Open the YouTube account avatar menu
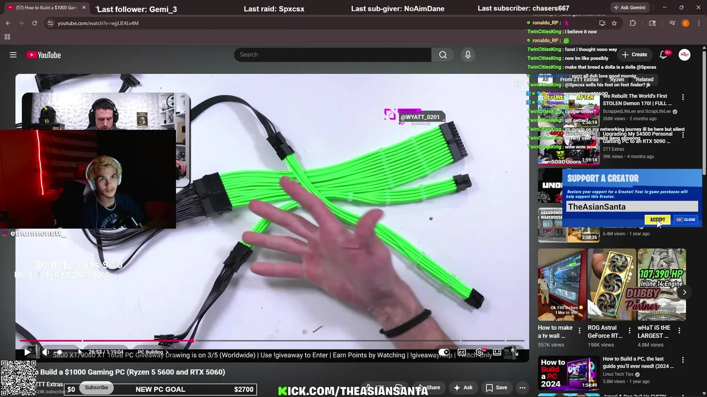 (x=684, y=55)
